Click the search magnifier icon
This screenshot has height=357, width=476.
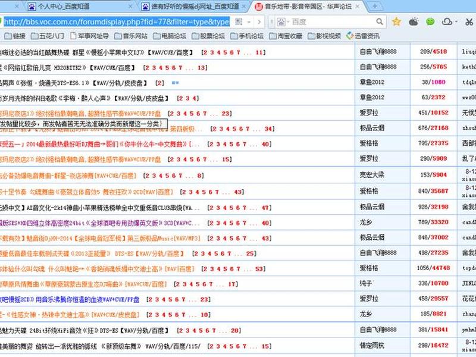click(380, 22)
